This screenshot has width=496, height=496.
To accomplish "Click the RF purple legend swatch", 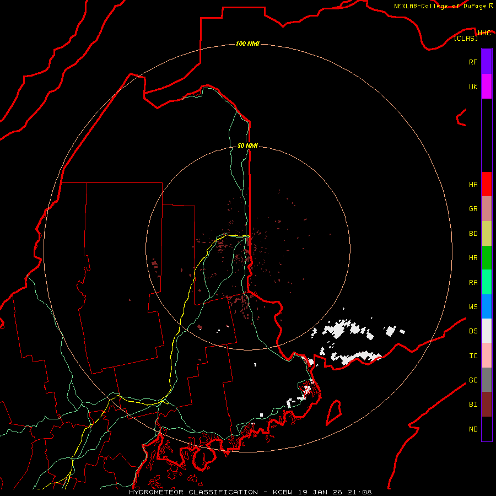I will click(x=487, y=62).
